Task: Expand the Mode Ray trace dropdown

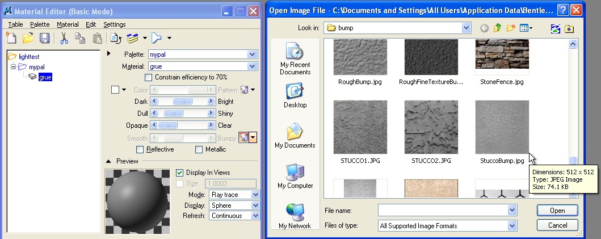Action: point(255,195)
